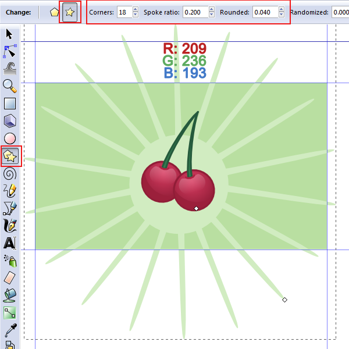
Task: Decrease the Rounded value
Action: click(282, 15)
